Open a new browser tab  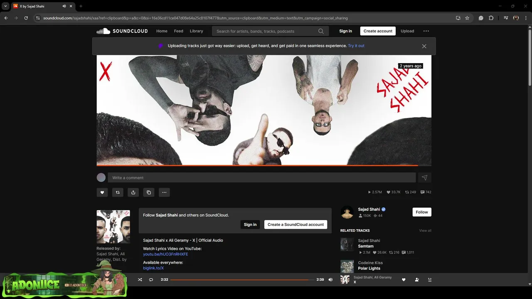click(81, 6)
